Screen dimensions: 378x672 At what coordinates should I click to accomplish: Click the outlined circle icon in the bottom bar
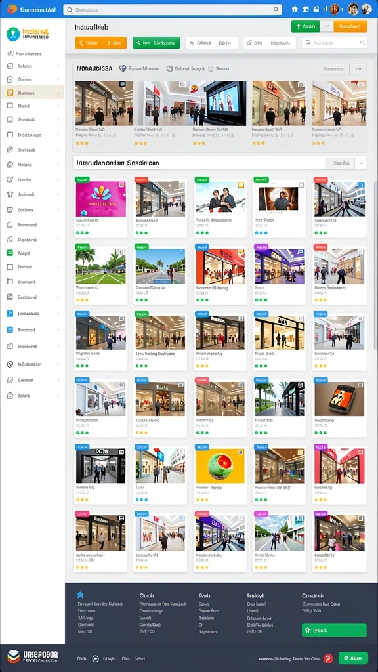click(x=96, y=658)
